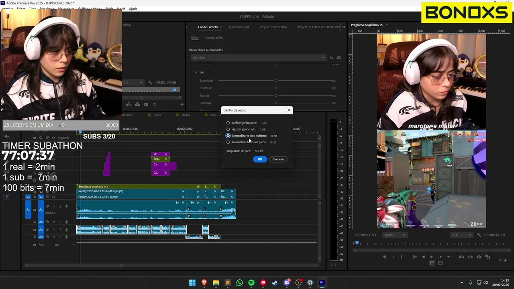
Task: Open program monitor Ajustar zoom dropdown
Action: [x=394, y=235]
